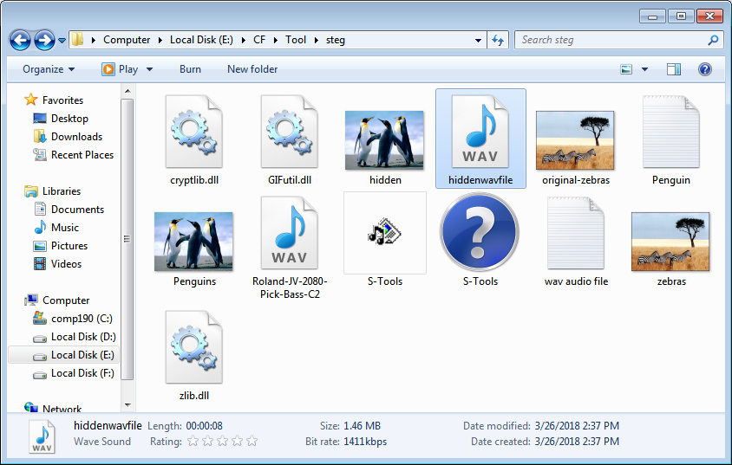732x465 pixels.
Task: Select Local Disk (D:) in navigation pane
Action: (x=83, y=337)
